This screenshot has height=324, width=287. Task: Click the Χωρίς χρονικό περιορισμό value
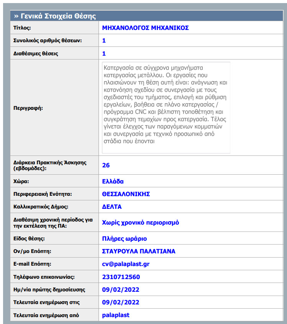coord(140,223)
